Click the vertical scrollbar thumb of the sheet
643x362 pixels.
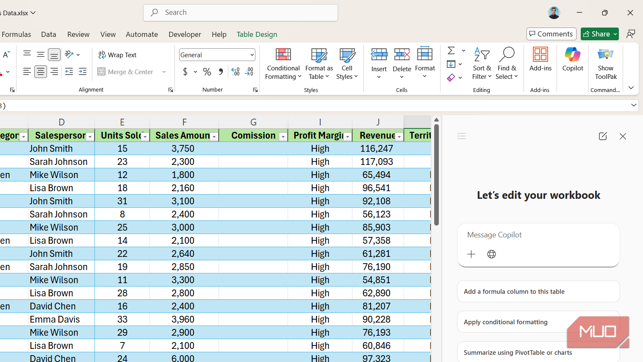point(436,175)
